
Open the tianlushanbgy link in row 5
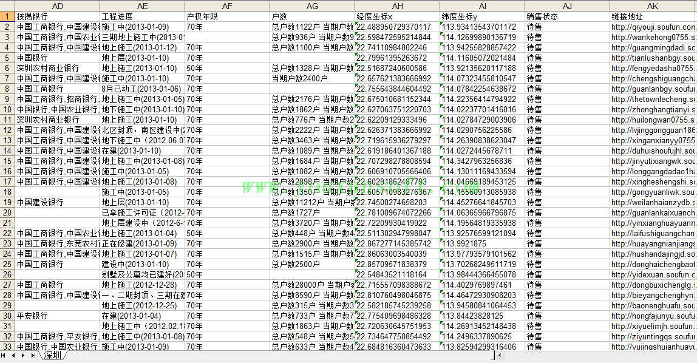(653, 58)
